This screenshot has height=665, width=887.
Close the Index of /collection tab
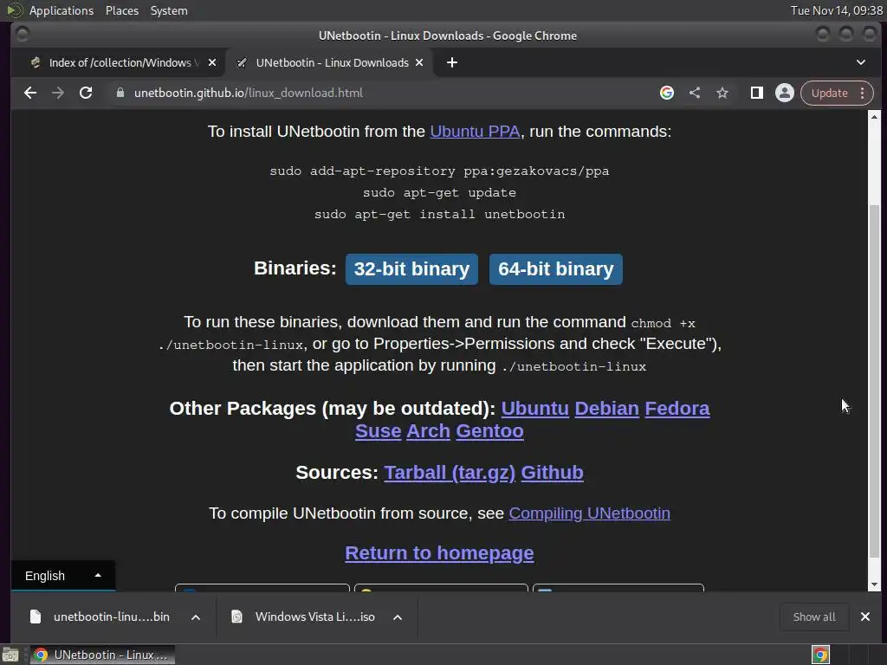212,62
